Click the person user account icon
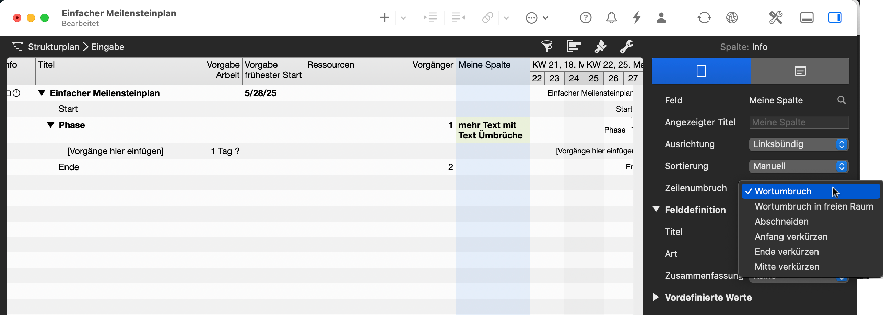Viewport: 883px width, 315px height. coord(661,17)
